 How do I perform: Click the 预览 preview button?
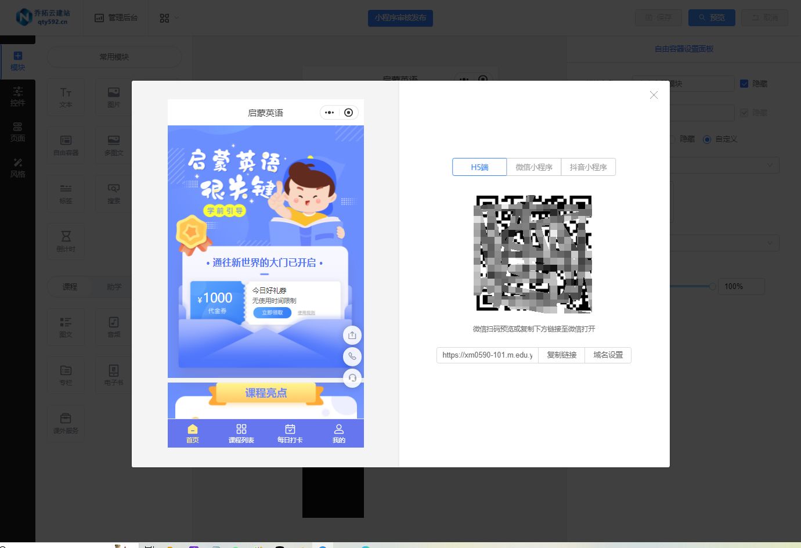(x=712, y=18)
